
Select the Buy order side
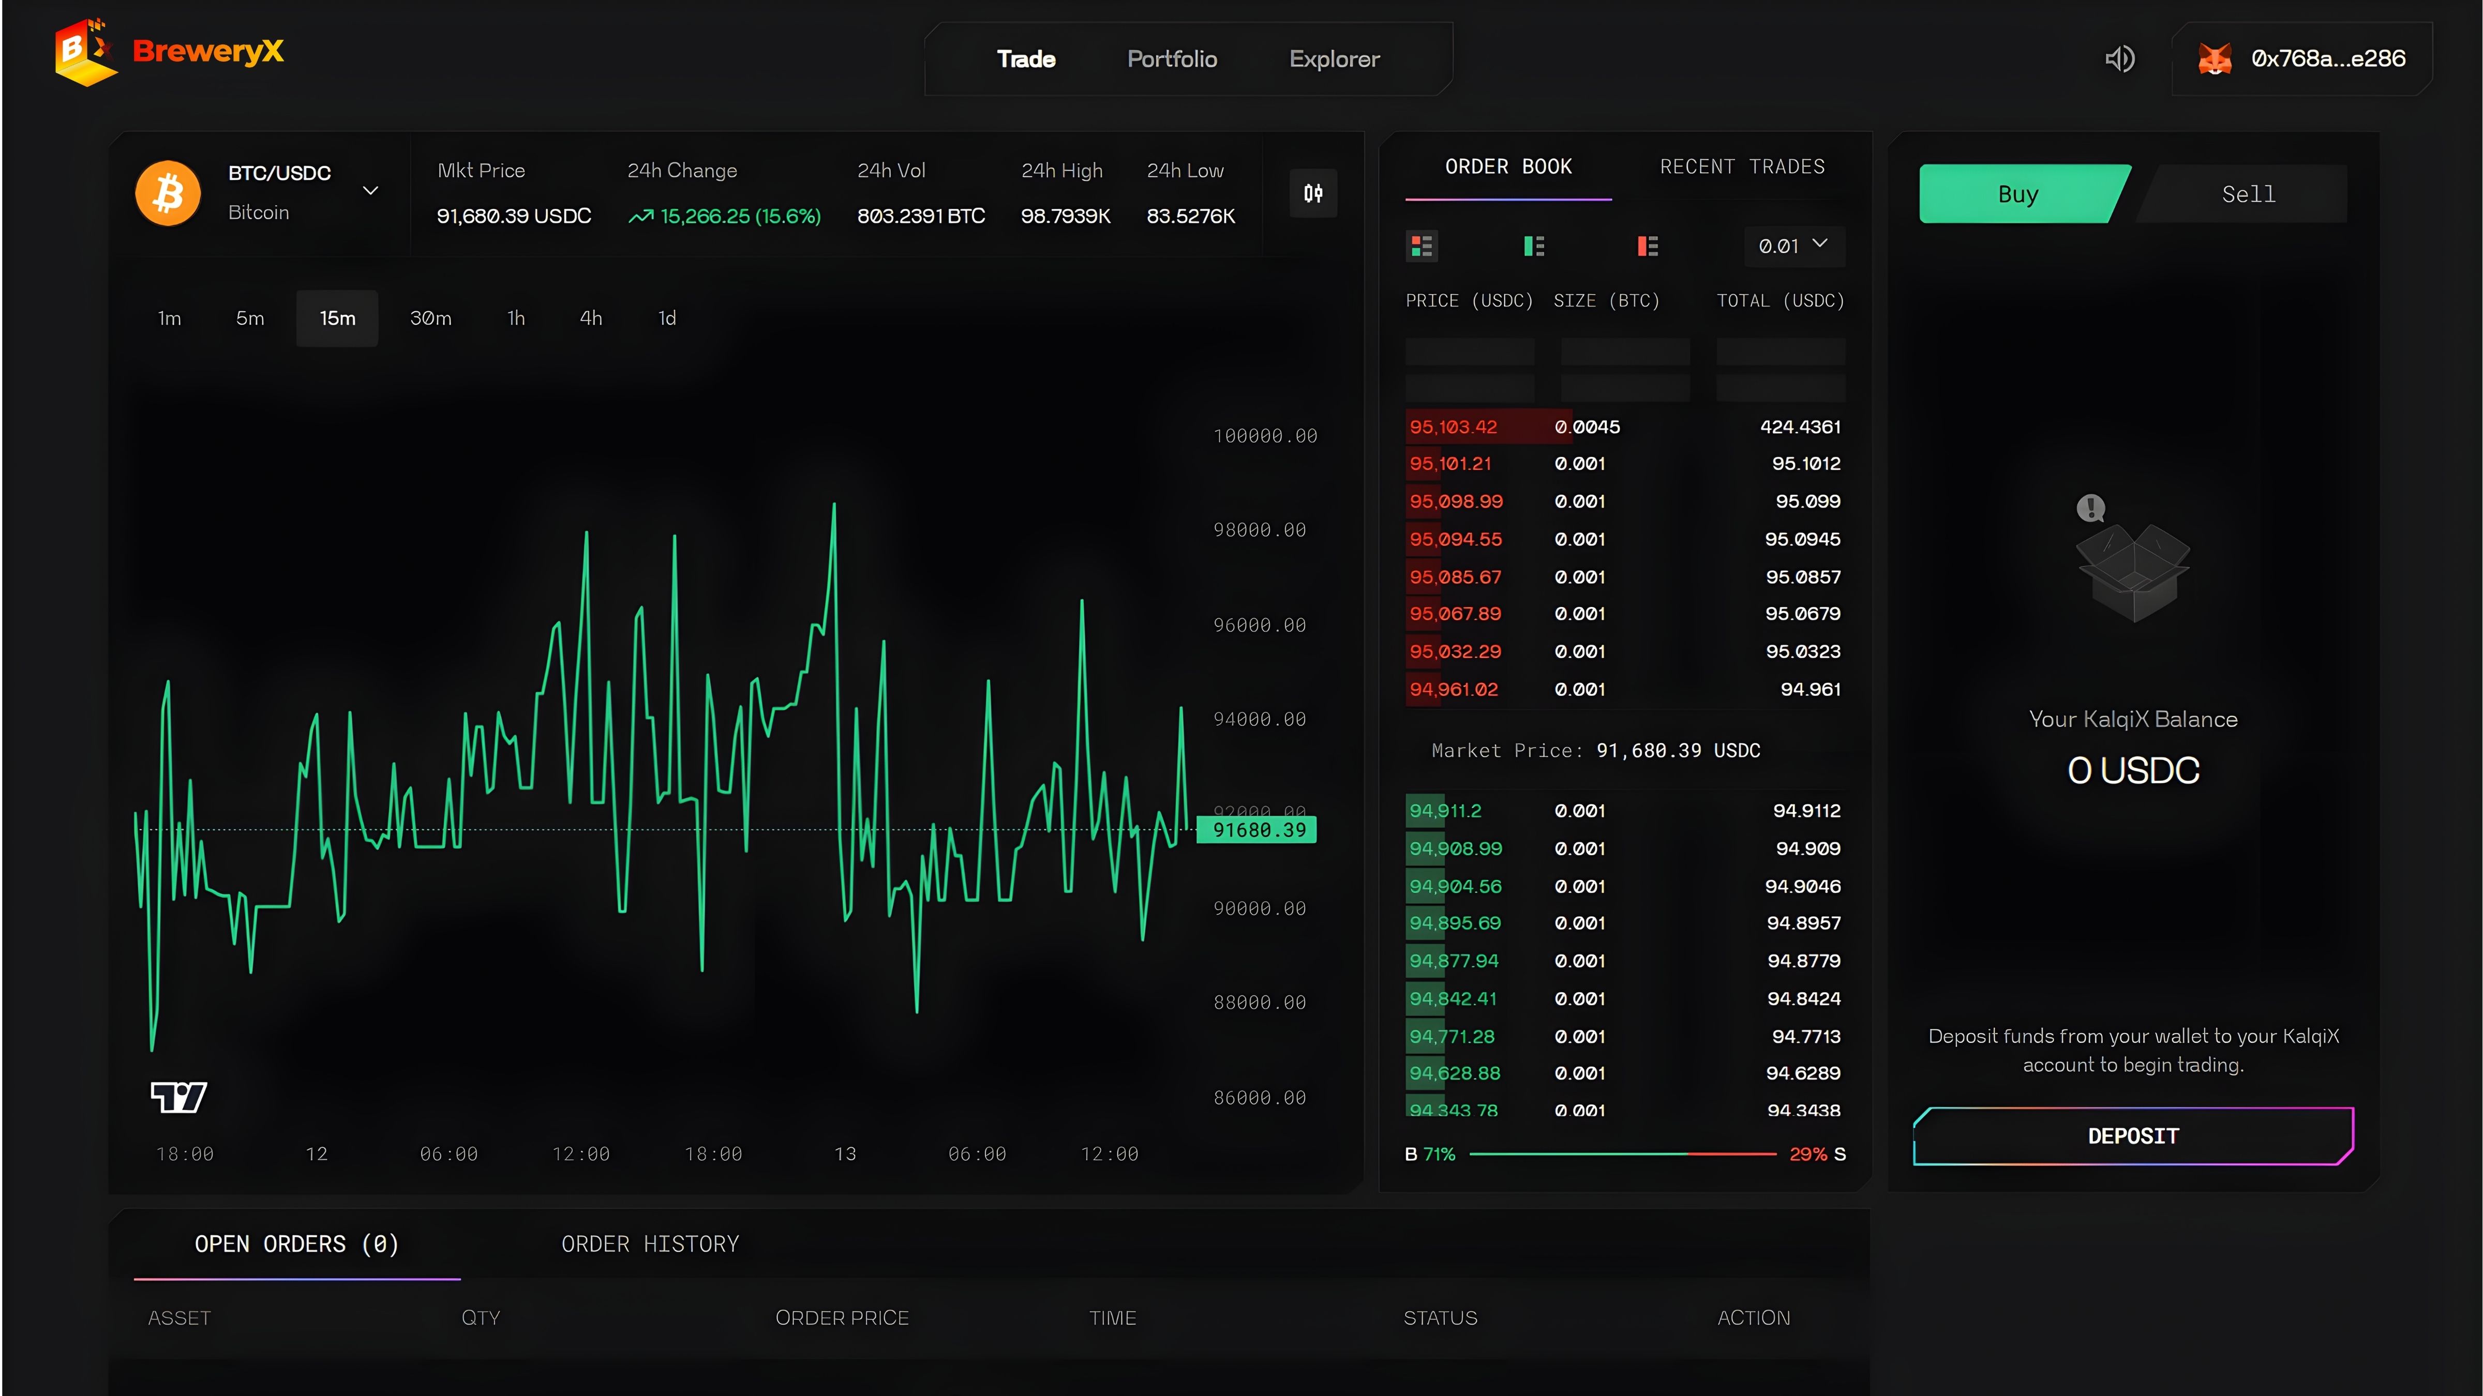click(x=2017, y=194)
